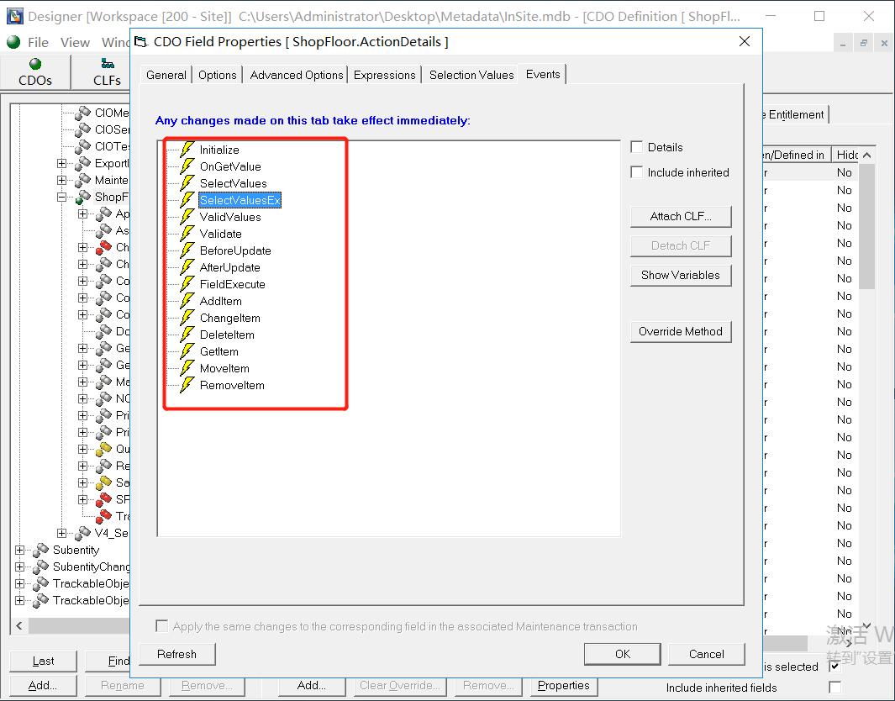Switch to the Selection Values tab

point(471,75)
